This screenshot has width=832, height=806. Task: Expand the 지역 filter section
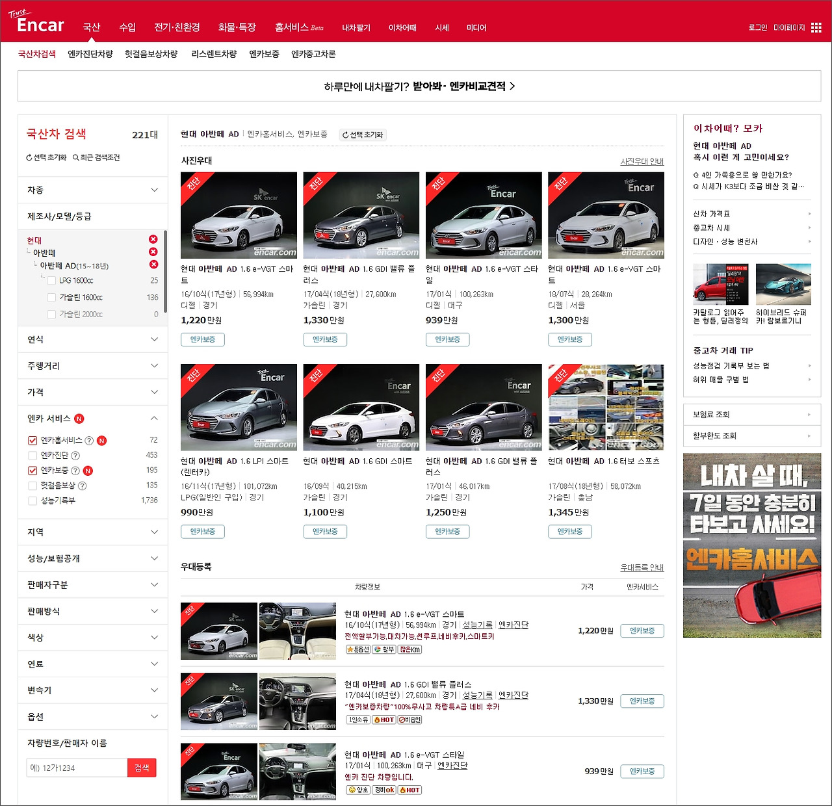(92, 532)
